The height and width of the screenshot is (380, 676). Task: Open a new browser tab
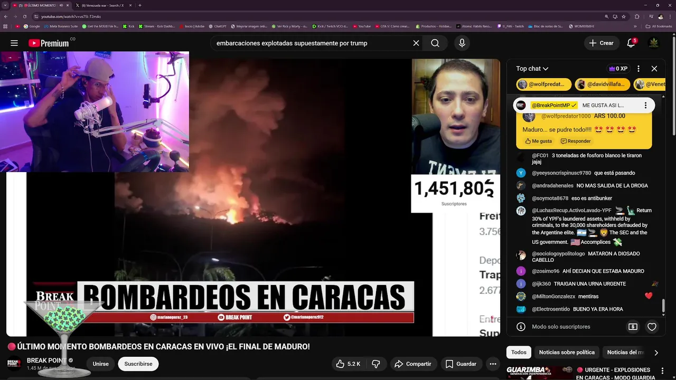(139, 5)
